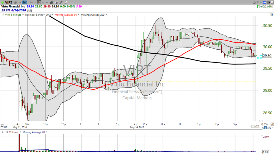Flag the symbol with the flag icon
This screenshot has width=274, height=154.
[x=257, y=2]
